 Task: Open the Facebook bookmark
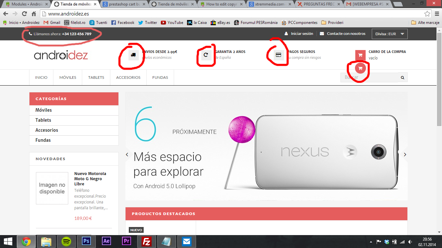pos(123,23)
